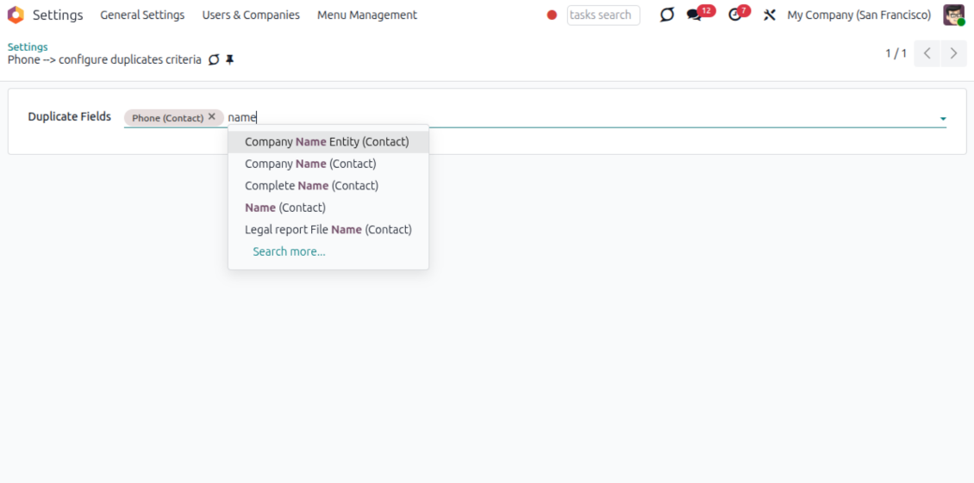The height and width of the screenshot is (483, 974).
Task: Open the General Settings menu
Action: 142,15
